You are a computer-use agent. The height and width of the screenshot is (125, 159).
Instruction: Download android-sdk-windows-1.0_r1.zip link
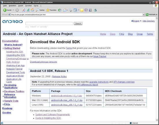pos(66,96)
